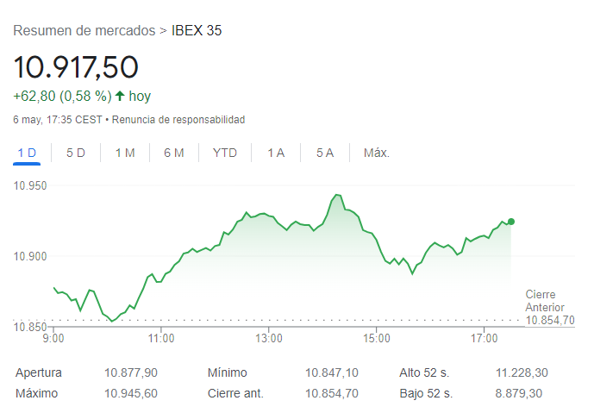This screenshot has width=594, height=413.
Task: Click the IBEX 35 breadcrumb title
Action: click(197, 31)
